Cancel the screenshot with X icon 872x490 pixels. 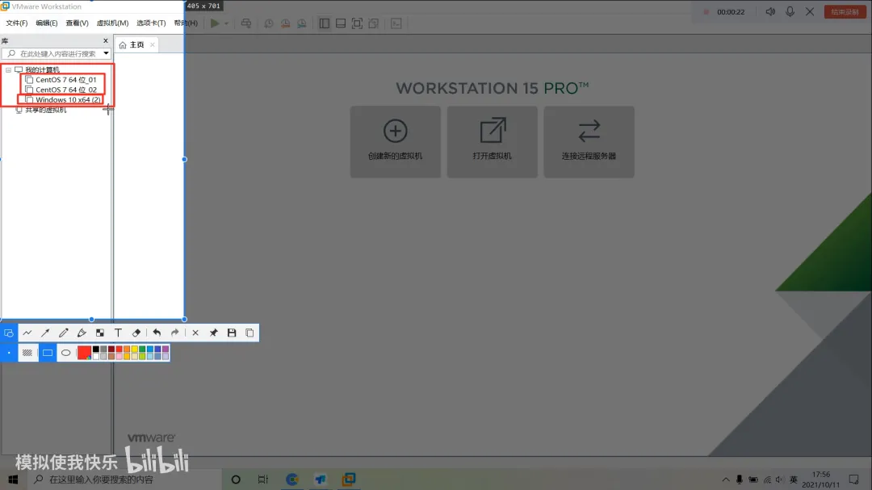tap(195, 333)
